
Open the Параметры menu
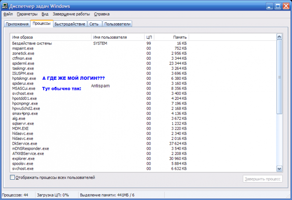click(x=27, y=14)
